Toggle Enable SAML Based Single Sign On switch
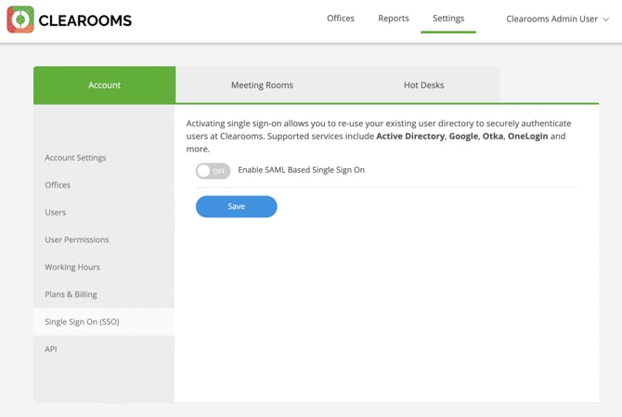 [213, 171]
